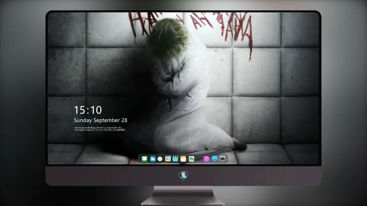Launch the blue and yellow dock app
Viewport: 367px width, 206px height.
click(x=168, y=159)
